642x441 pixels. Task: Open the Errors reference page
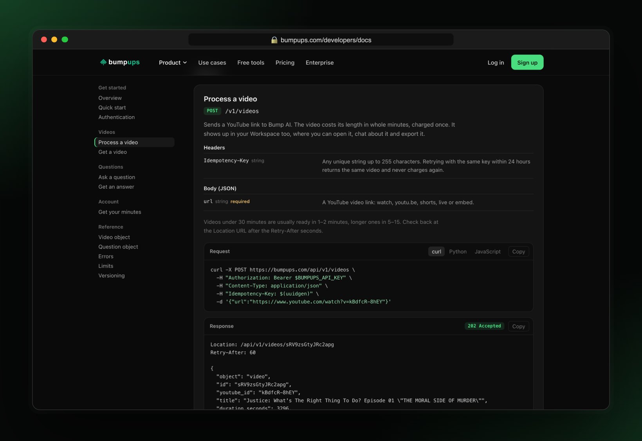pos(106,256)
